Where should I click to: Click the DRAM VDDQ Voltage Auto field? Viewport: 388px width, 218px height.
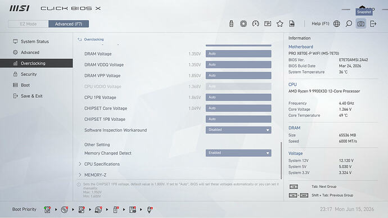pyautogui.click(x=238, y=65)
